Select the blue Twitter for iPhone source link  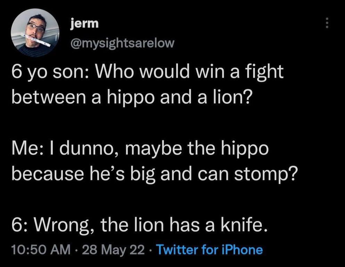[x=210, y=250]
